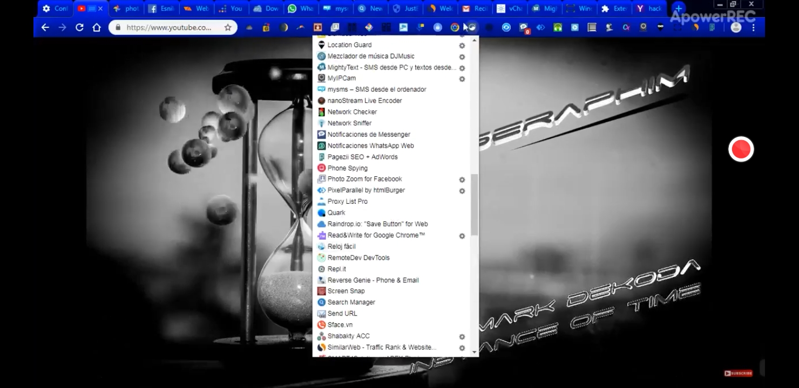Click gear next to Shabakty ACC
The height and width of the screenshot is (388, 799).
click(462, 337)
